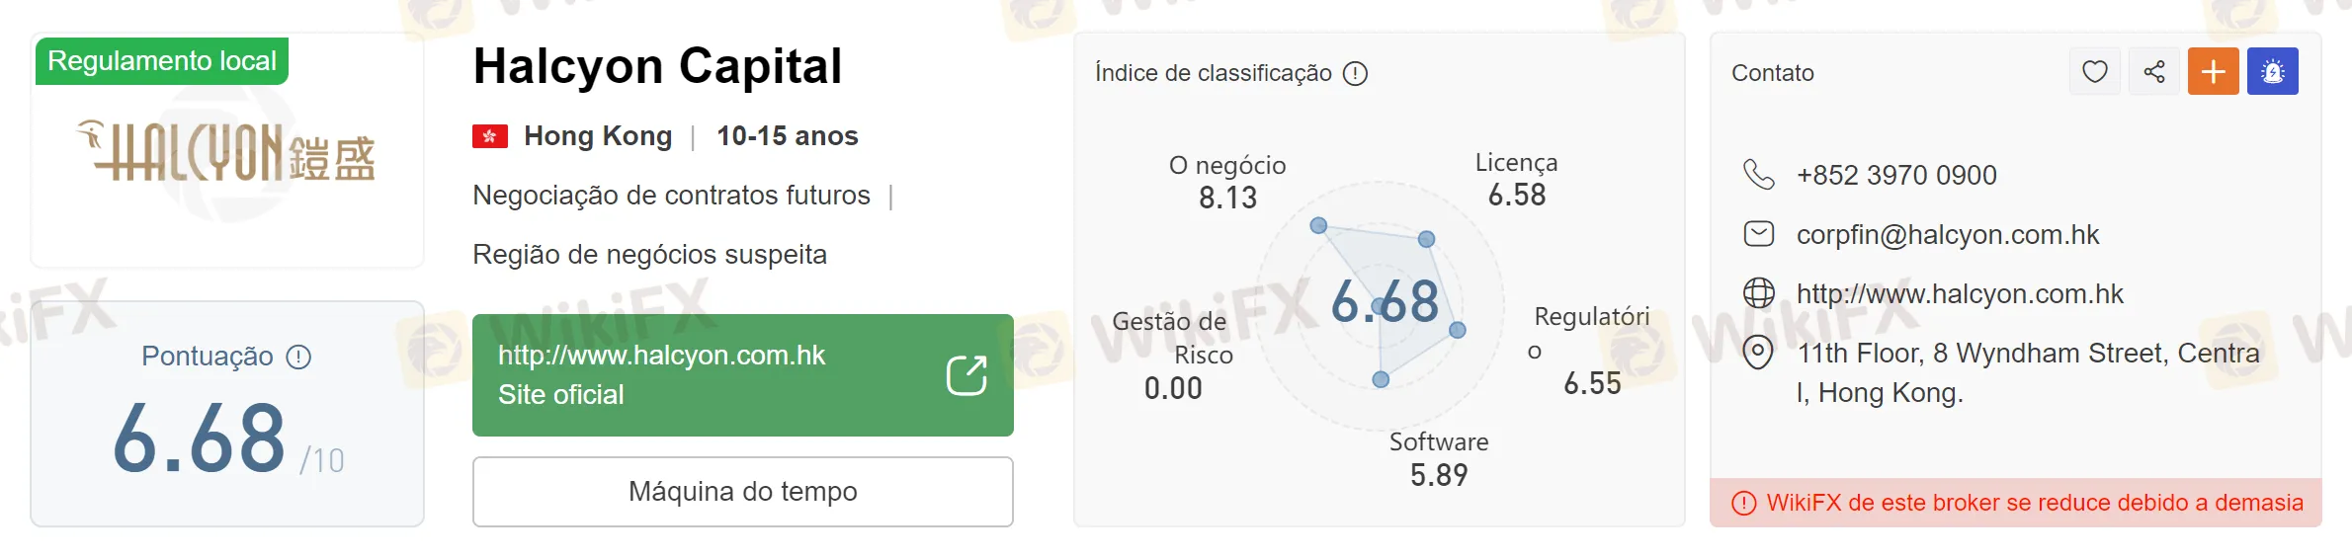The width and height of the screenshot is (2352, 559).
Task: Click the phone icon in Contato
Action: click(x=1758, y=175)
